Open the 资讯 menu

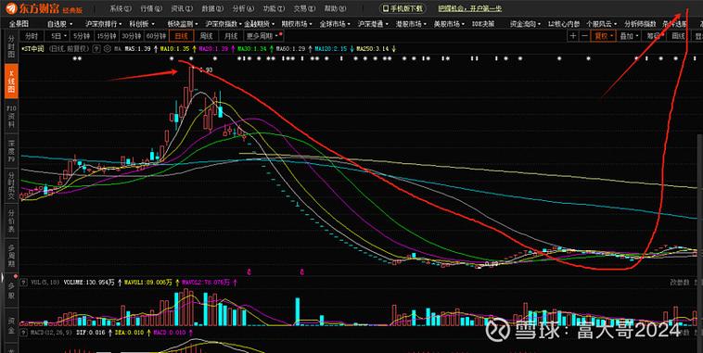click(182, 8)
